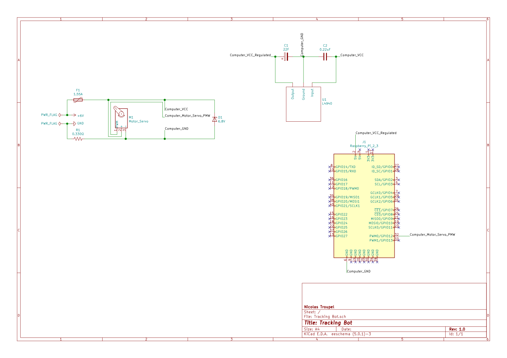Click the Raspberry_Pi_2_3 value label
Screen dimensions: 507x358
tap(364, 146)
